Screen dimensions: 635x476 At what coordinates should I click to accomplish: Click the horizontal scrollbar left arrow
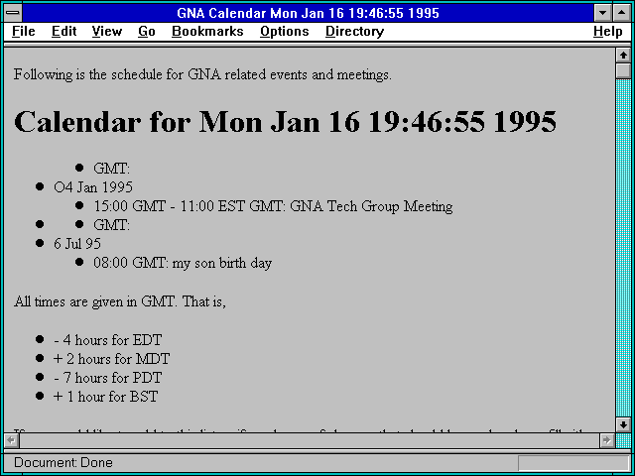coord(11,440)
